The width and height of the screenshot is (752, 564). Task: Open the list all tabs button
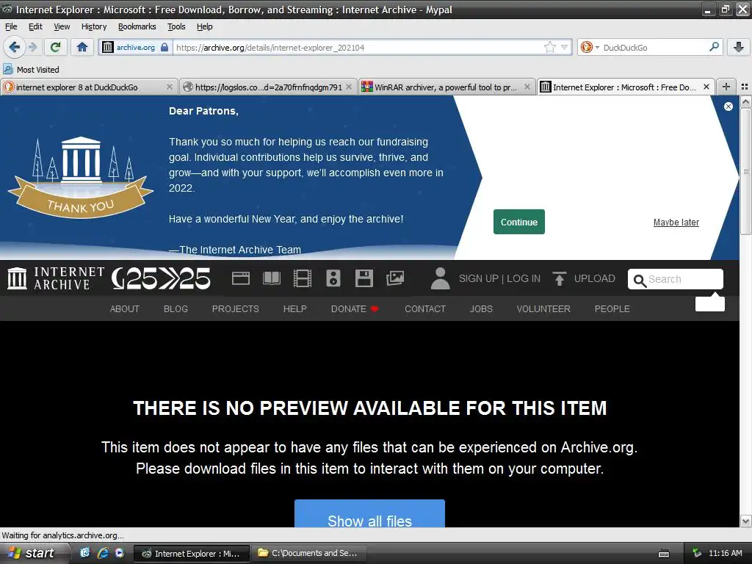pyautogui.click(x=745, y=87)
